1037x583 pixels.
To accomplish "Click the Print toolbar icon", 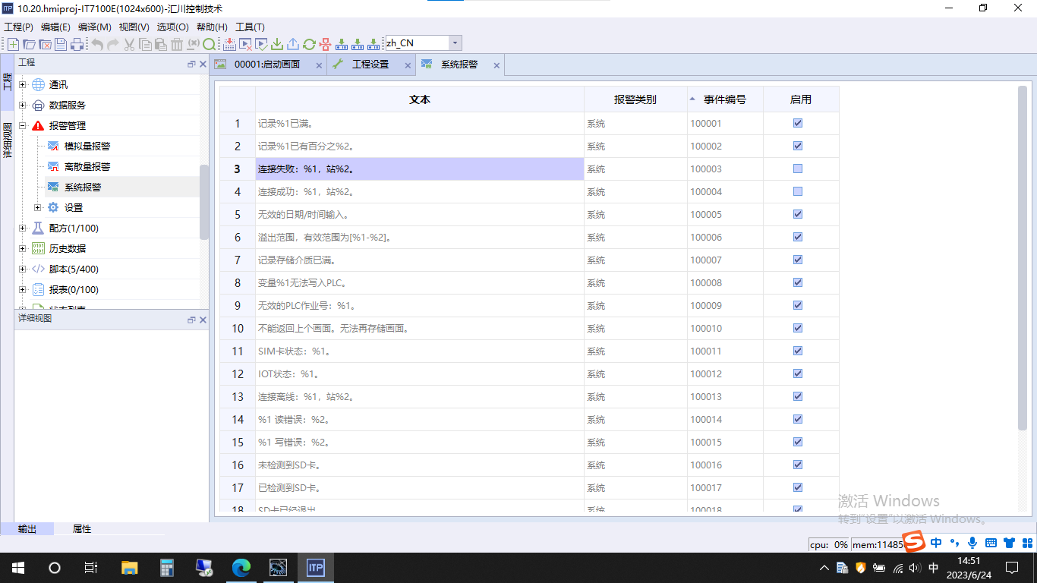I will coord(77,44).
